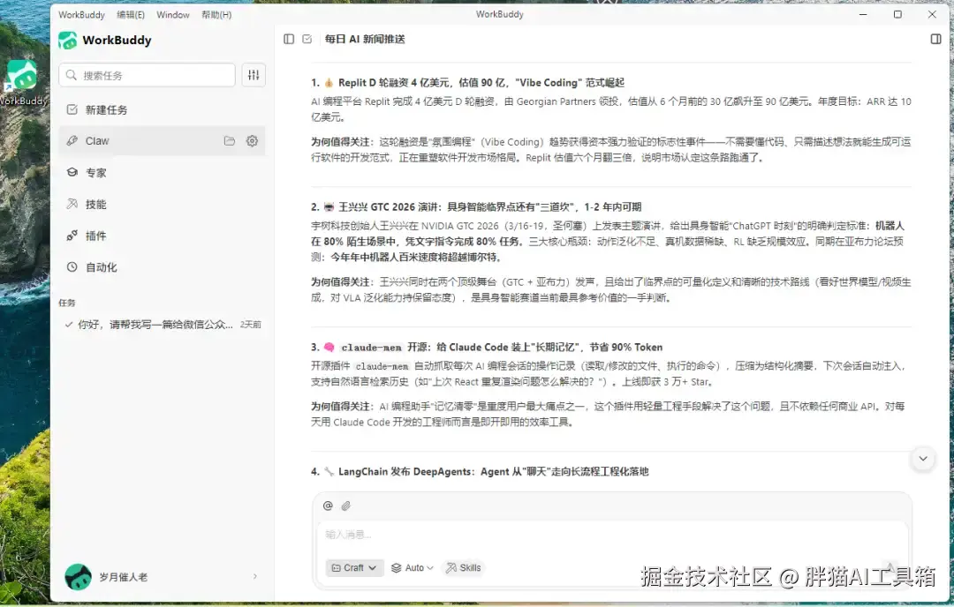Click headline 1 about Replit D 轮融资
Screen dimensions: 954x607
click(467, 83)
